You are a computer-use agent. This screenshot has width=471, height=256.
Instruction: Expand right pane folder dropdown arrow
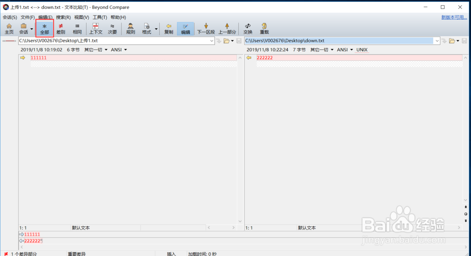(x=458, y=41)
